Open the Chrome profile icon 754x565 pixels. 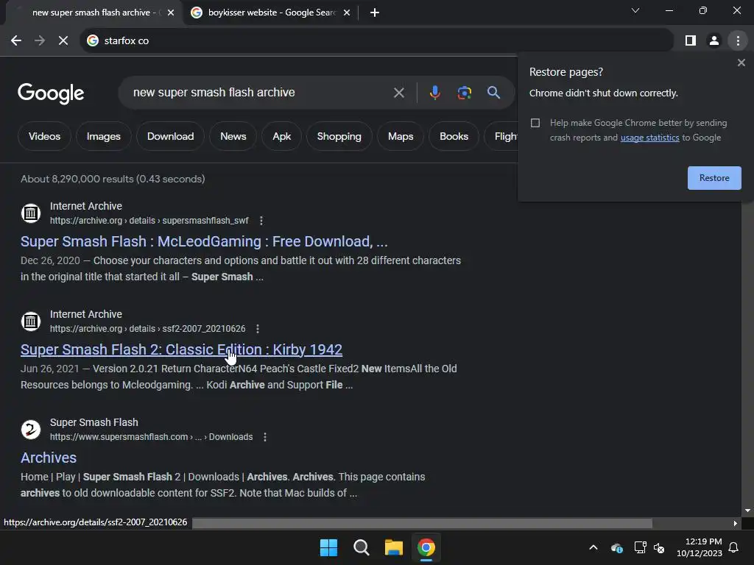coord(714,41)
